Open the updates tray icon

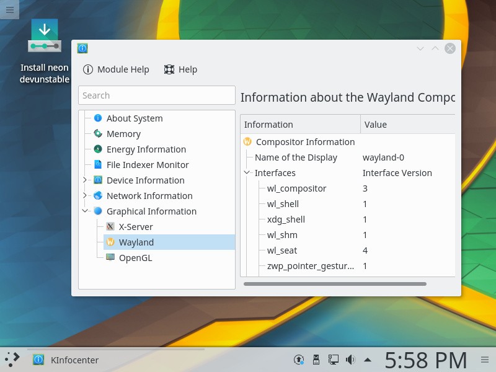click(299, 360)
